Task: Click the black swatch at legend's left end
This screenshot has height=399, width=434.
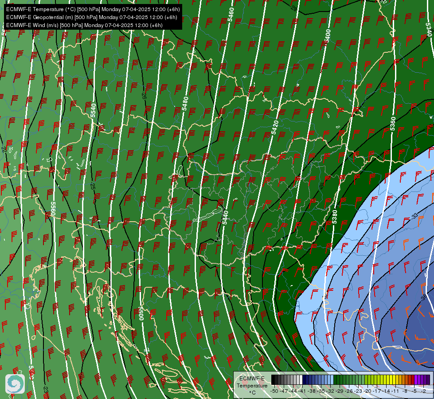Action: click(273, 379)
